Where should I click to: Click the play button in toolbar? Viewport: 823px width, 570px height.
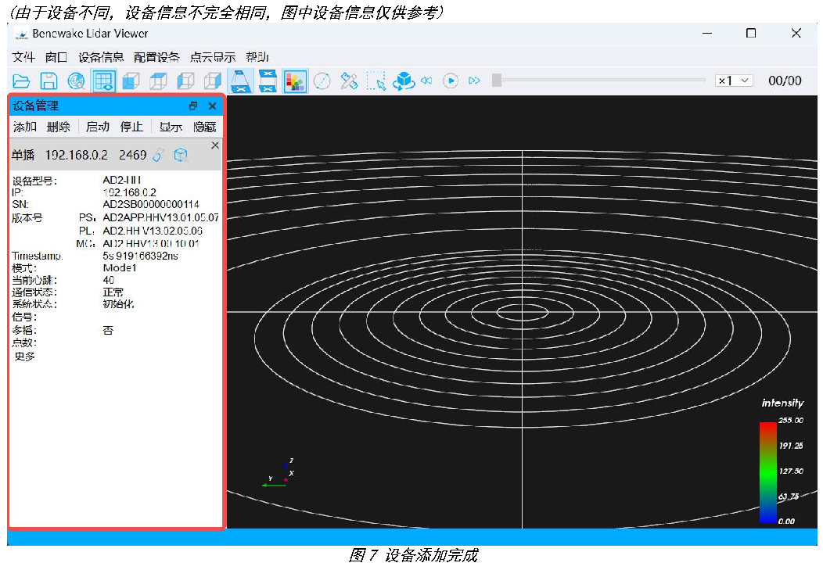click(451, 81)
